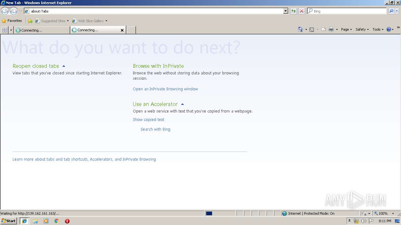Click the Add to Favorites Bar icon
The height and width of the screenshot is (225, 401).
click(30, 21)
